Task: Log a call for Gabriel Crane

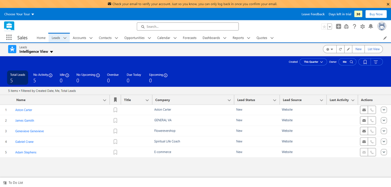Action: pos(372,142)
